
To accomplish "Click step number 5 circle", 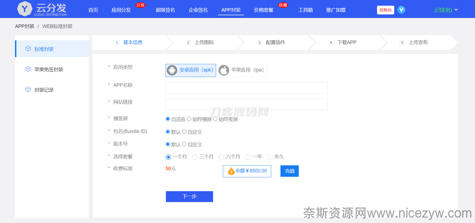I will pyautogui.click(x=402, y=43).
